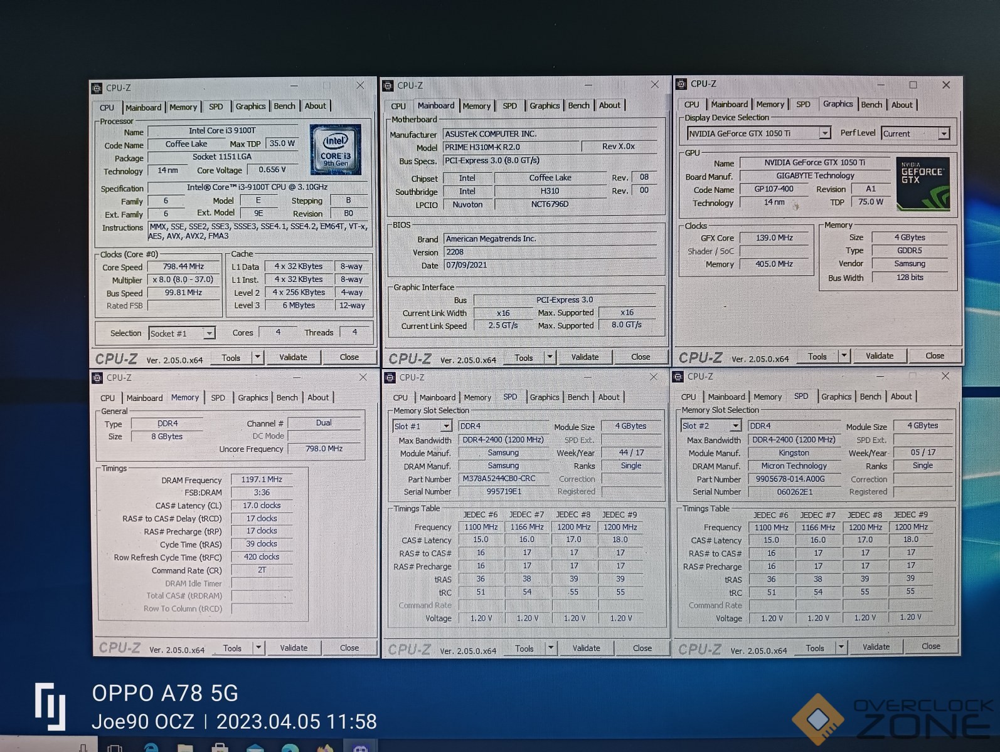This screenshot has width=1000, height=752.
Task: Open the SPD tab in the DDR4 Memory timings window
Action: 218,397
